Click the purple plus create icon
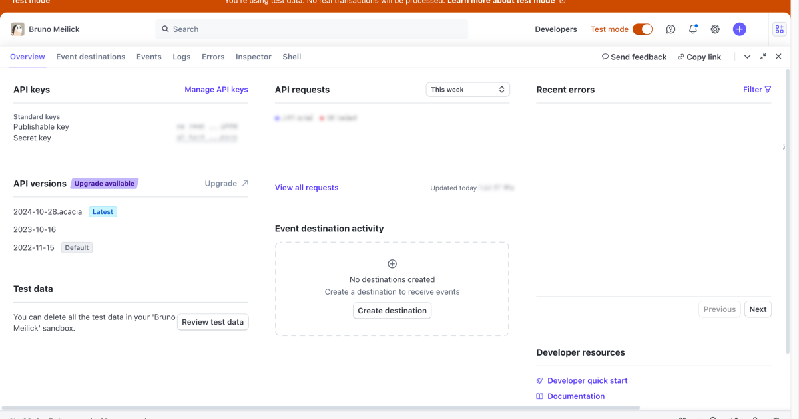The image size is (799, 419). pyautogui.click(x=739, y=29)
